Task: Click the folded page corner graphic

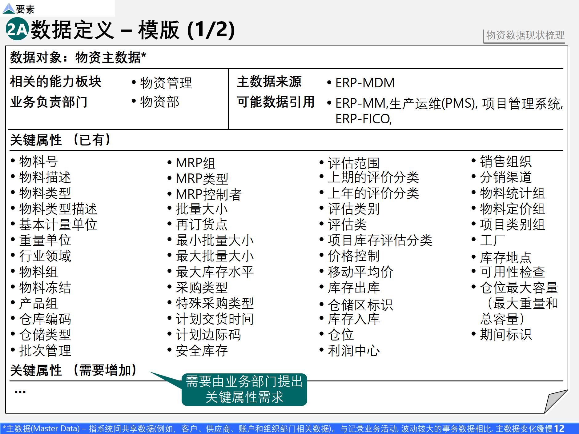Action: coord(556,401)
